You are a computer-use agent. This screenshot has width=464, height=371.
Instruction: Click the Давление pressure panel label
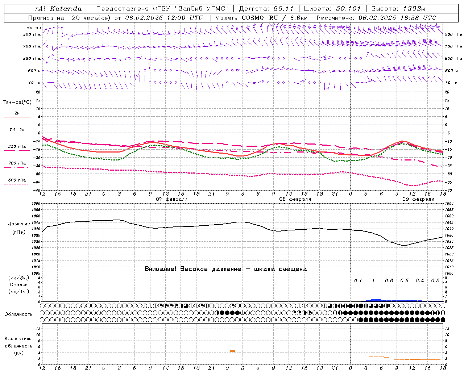tap(19, 224)
